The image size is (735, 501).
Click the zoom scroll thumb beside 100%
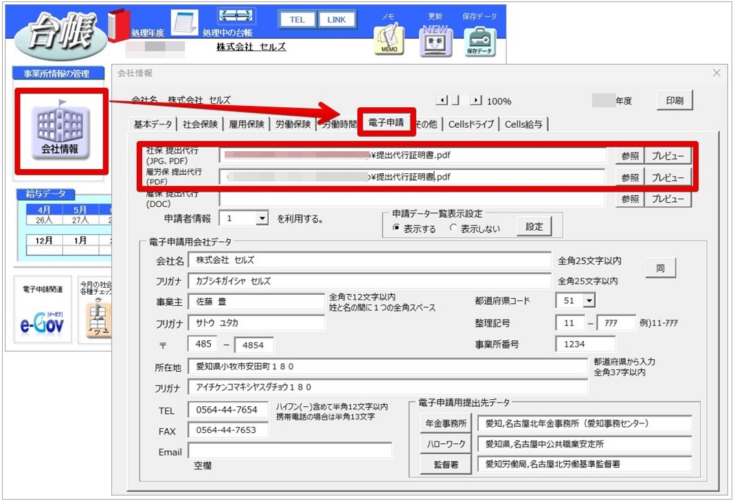coord(455,100)
